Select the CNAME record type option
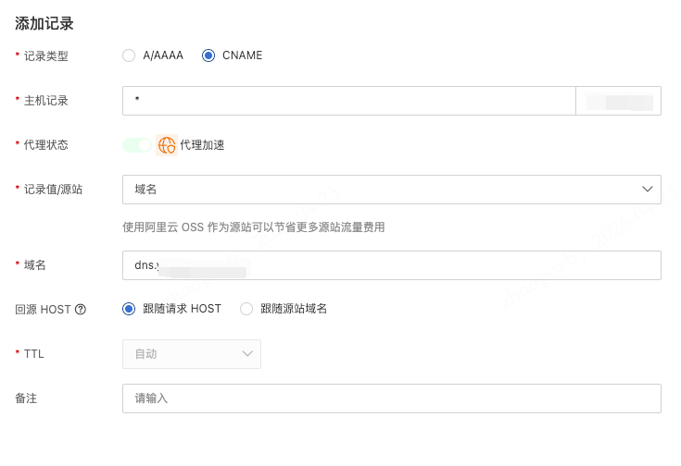The height and width of the screenshot is (466, 681). tap(208, 55)
